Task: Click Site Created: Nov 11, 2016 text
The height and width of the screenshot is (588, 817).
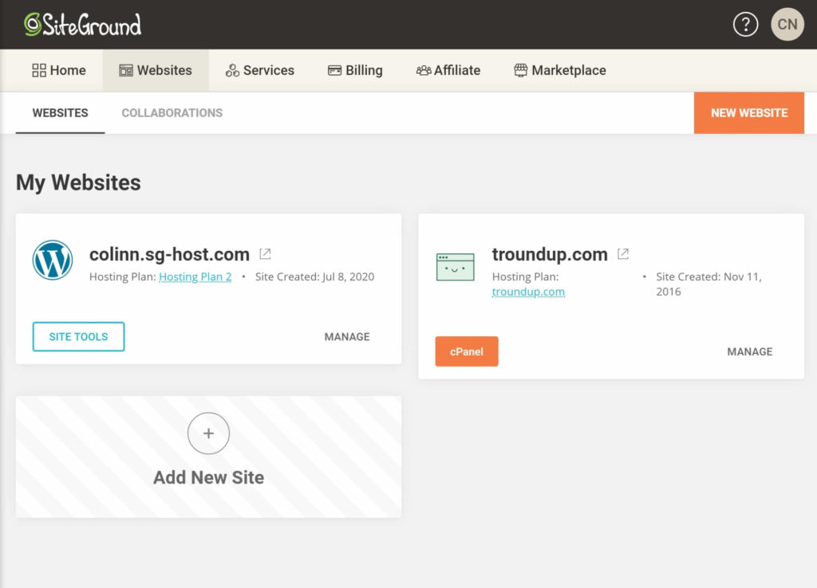Action: (708, 284)
